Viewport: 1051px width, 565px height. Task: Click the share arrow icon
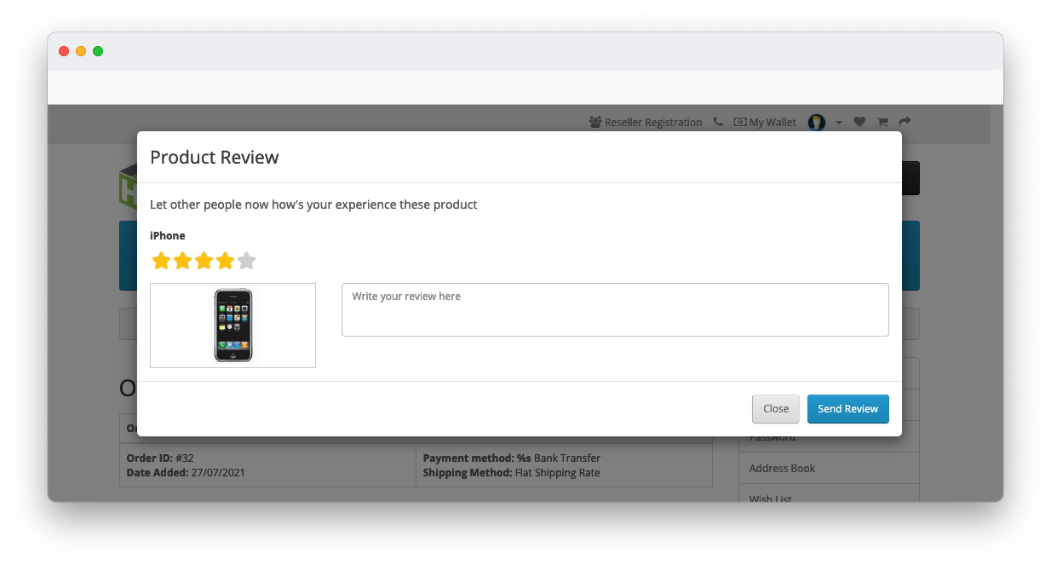905,123
